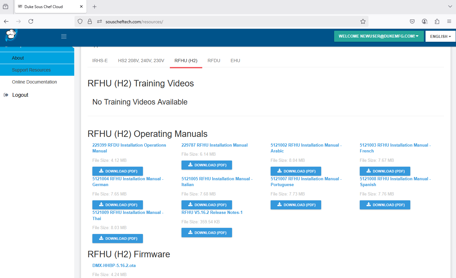
Task: Click the "RFHU (H2) Operating Manuals" heading
Action: point(147,134)
